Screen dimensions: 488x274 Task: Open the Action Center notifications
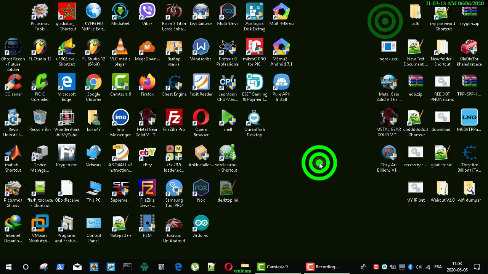477,267
